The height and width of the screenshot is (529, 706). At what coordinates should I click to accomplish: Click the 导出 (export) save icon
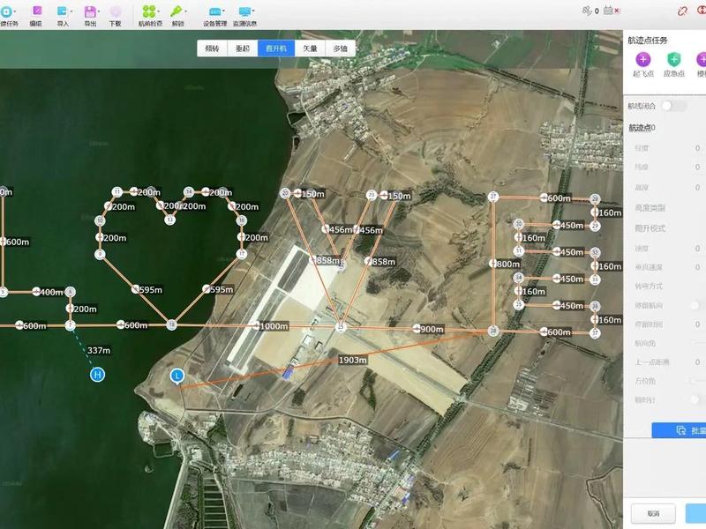90,11
